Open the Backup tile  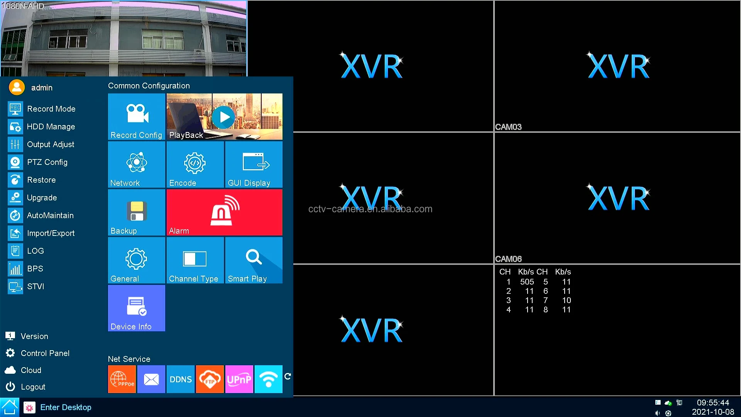coord(136,212)
